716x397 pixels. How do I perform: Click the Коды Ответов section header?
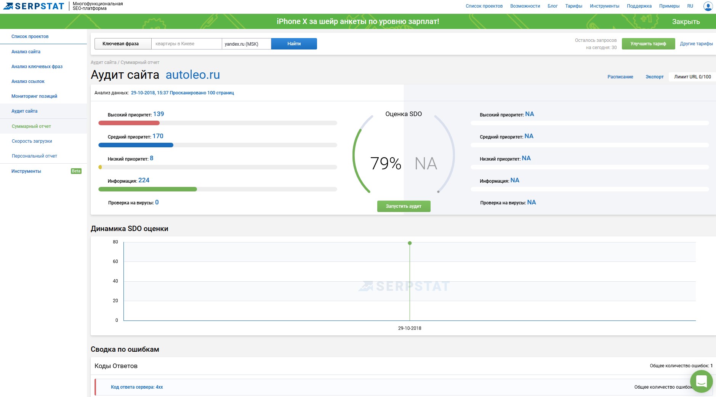[116, 366]
